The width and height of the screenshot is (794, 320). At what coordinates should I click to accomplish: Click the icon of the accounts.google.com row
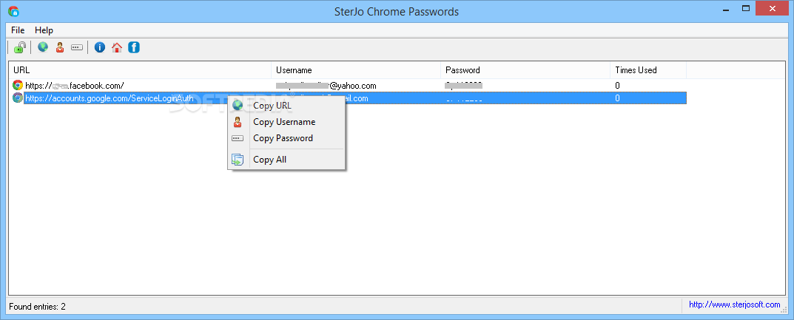tap(18, 98)
